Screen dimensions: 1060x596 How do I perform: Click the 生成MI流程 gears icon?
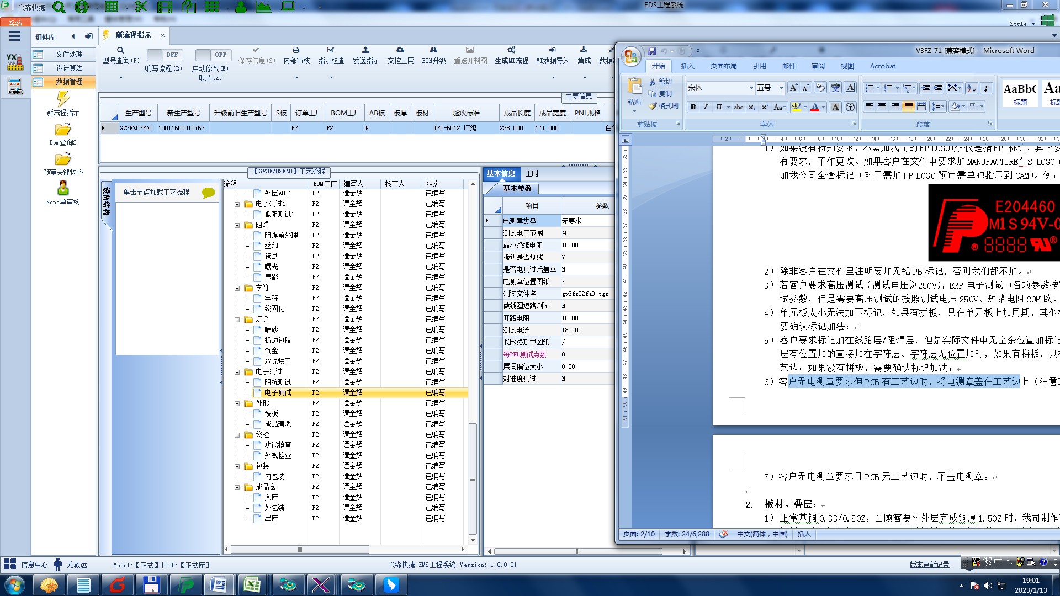(511, 50)
